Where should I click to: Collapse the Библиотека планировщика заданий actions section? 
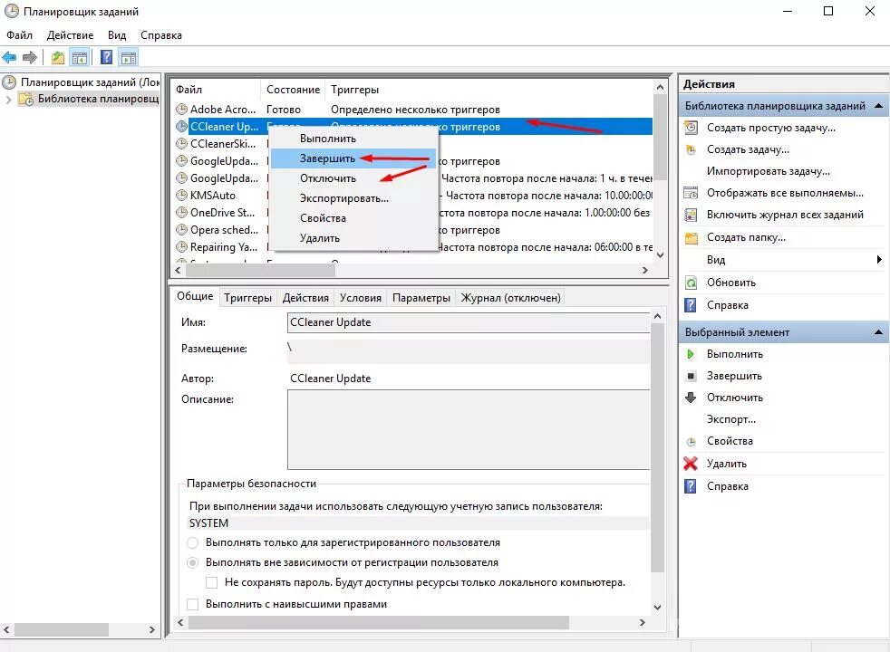click(x=878, y=106)
